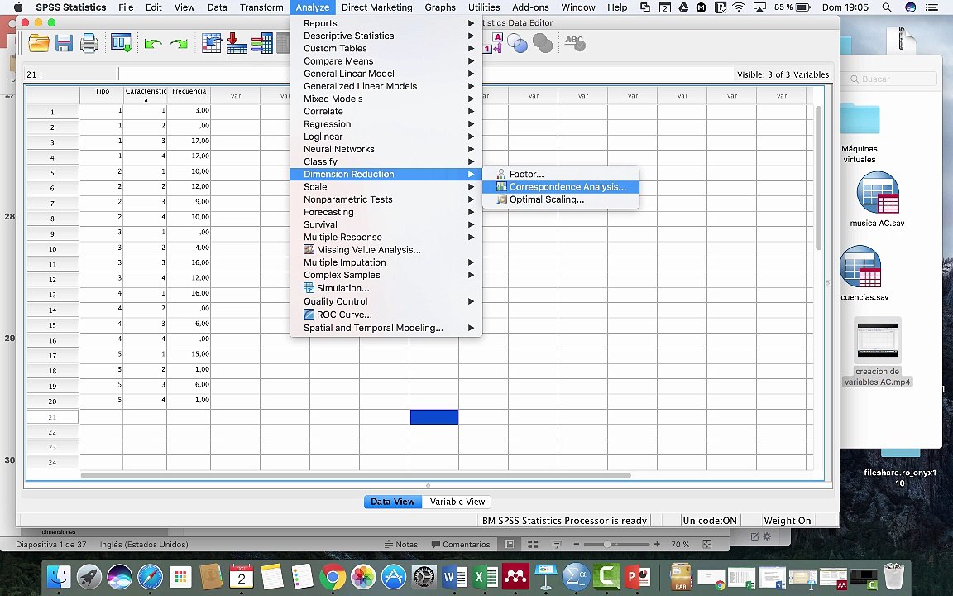Click Frecuencia cell showing 17.00 in row 3

[189, 141]
